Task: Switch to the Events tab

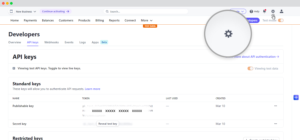Action: click(x=69, y=42)
